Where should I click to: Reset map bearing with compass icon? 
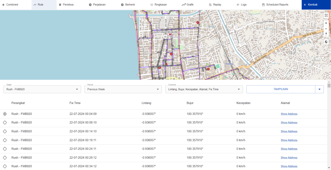pos(326,34)
